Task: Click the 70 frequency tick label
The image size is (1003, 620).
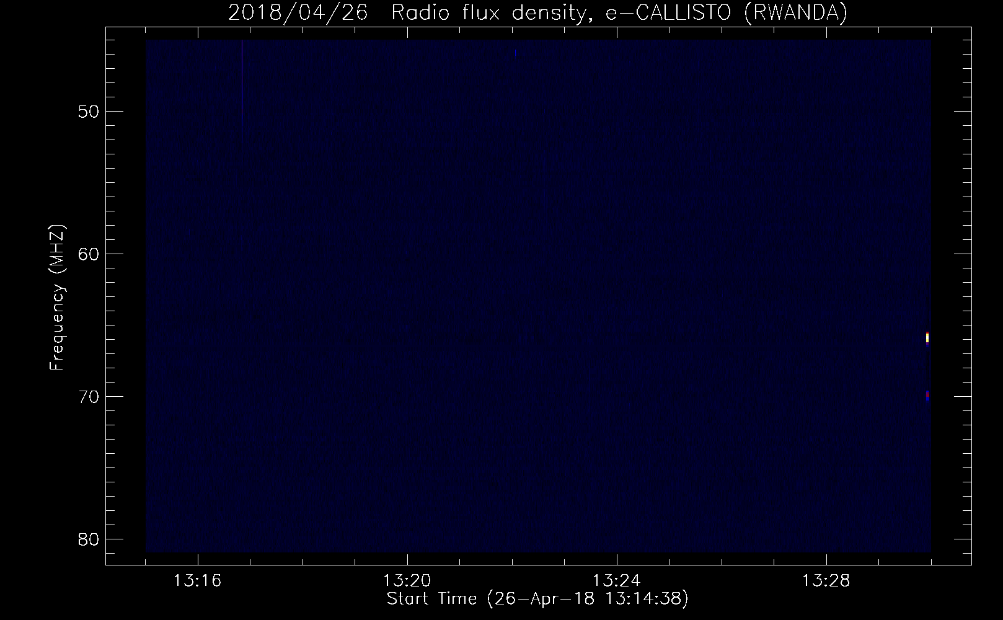Action: pyautogui.click(x=87, y=396)
